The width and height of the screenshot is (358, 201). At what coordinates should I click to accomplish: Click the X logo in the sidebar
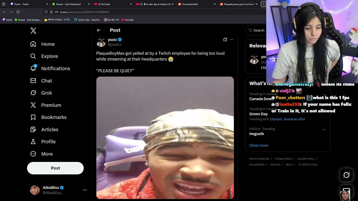coord(33,31)
